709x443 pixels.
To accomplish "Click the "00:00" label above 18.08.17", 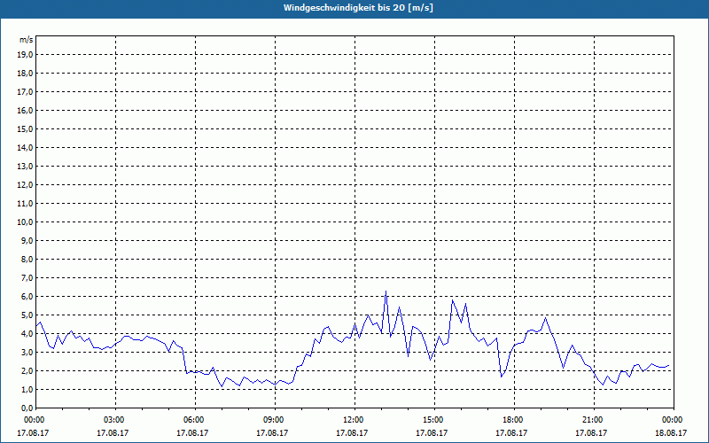I will [x=673, y=420].
